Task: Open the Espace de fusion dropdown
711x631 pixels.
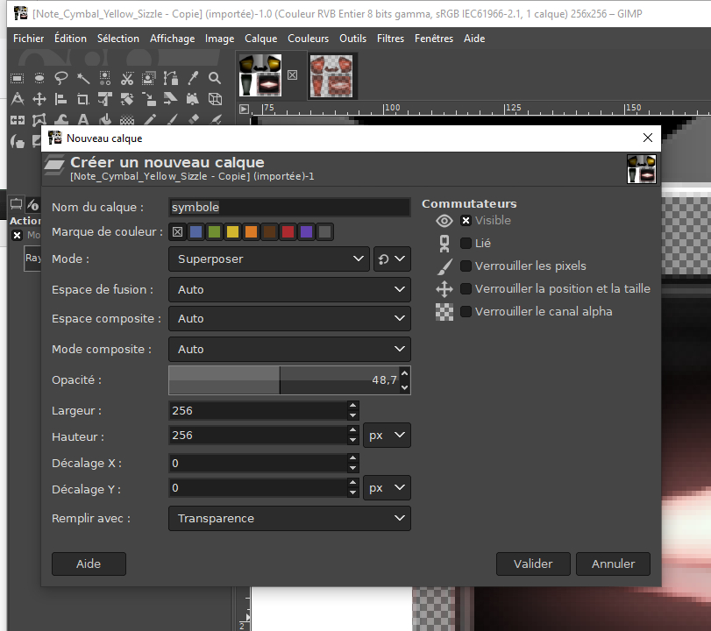Action: (x=289, y=290)
